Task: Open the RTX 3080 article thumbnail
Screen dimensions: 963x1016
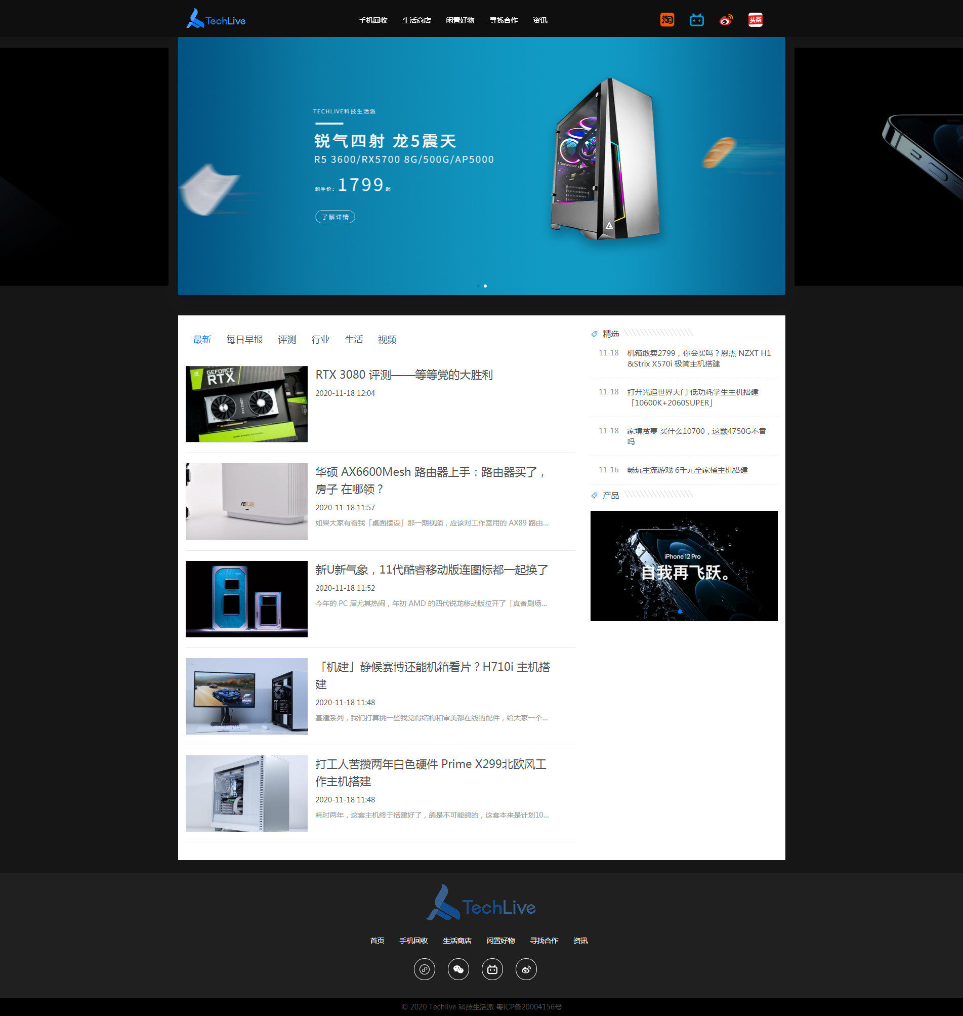Action: point(246,404)
